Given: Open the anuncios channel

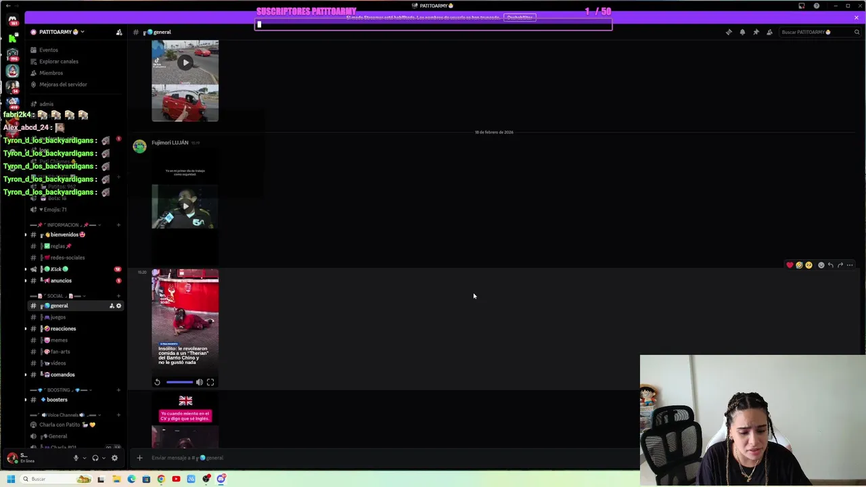Looking at the screenshot, I should pos(76,281).
